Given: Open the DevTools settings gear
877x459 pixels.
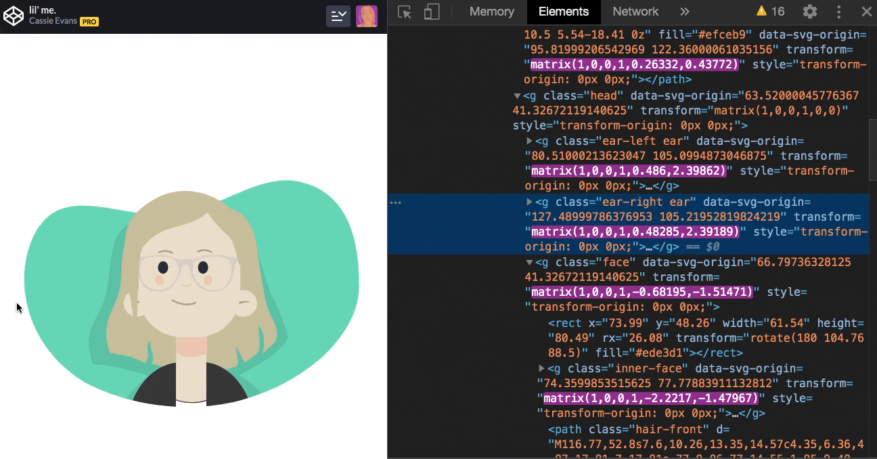Looking at the screenshot, I should pos(809,12).
